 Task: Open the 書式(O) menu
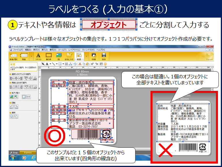click(x=53, y=50)
